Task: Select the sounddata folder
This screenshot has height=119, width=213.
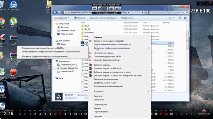Action: click(x=89, y=32)
